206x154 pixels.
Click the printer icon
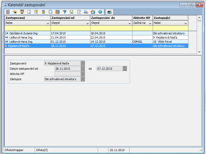(x=109, y=12)
